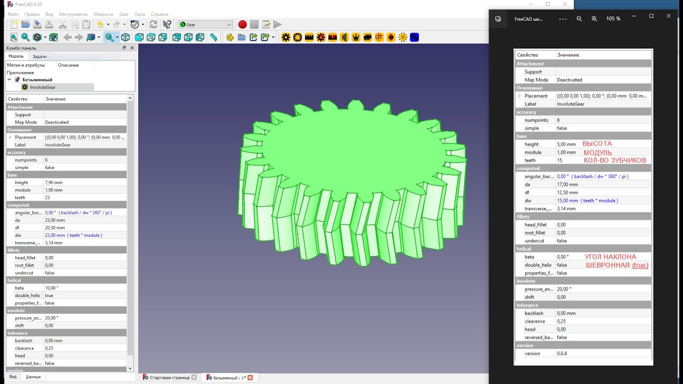Set the isometric view cube icon
683x384 pixels.
tap(125, 37)
